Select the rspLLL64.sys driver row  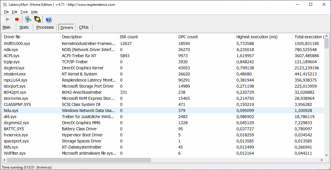click(163, 80)
